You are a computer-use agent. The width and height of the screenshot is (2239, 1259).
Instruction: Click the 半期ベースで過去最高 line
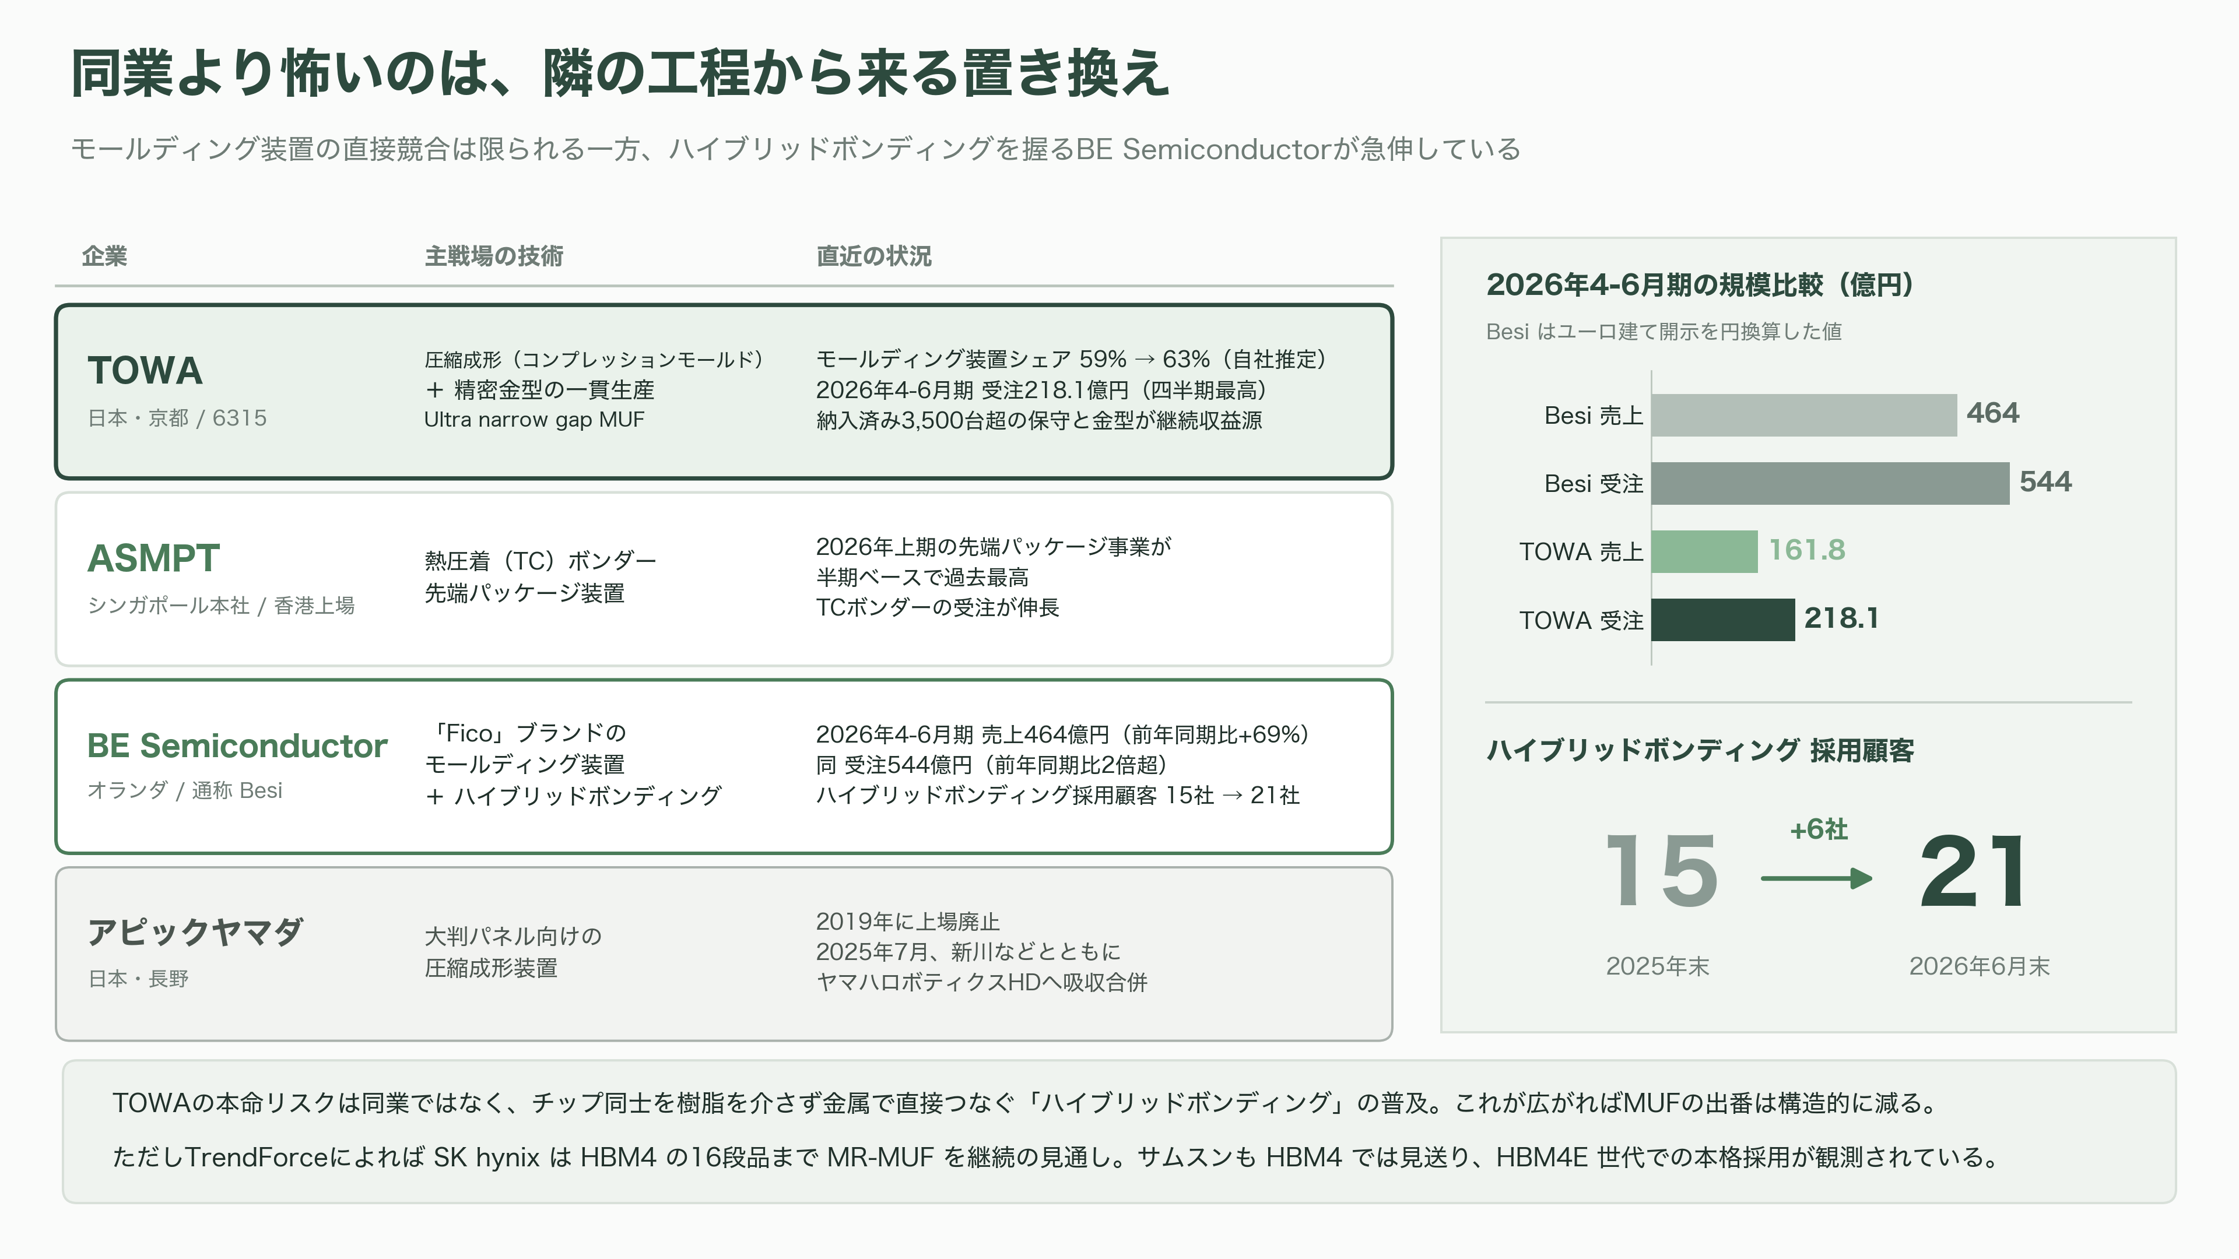pyautogui.click(x=922, y=577)
